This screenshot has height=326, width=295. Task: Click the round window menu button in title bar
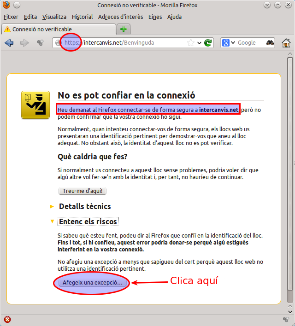pyautogui.click(x=17, y=5)
